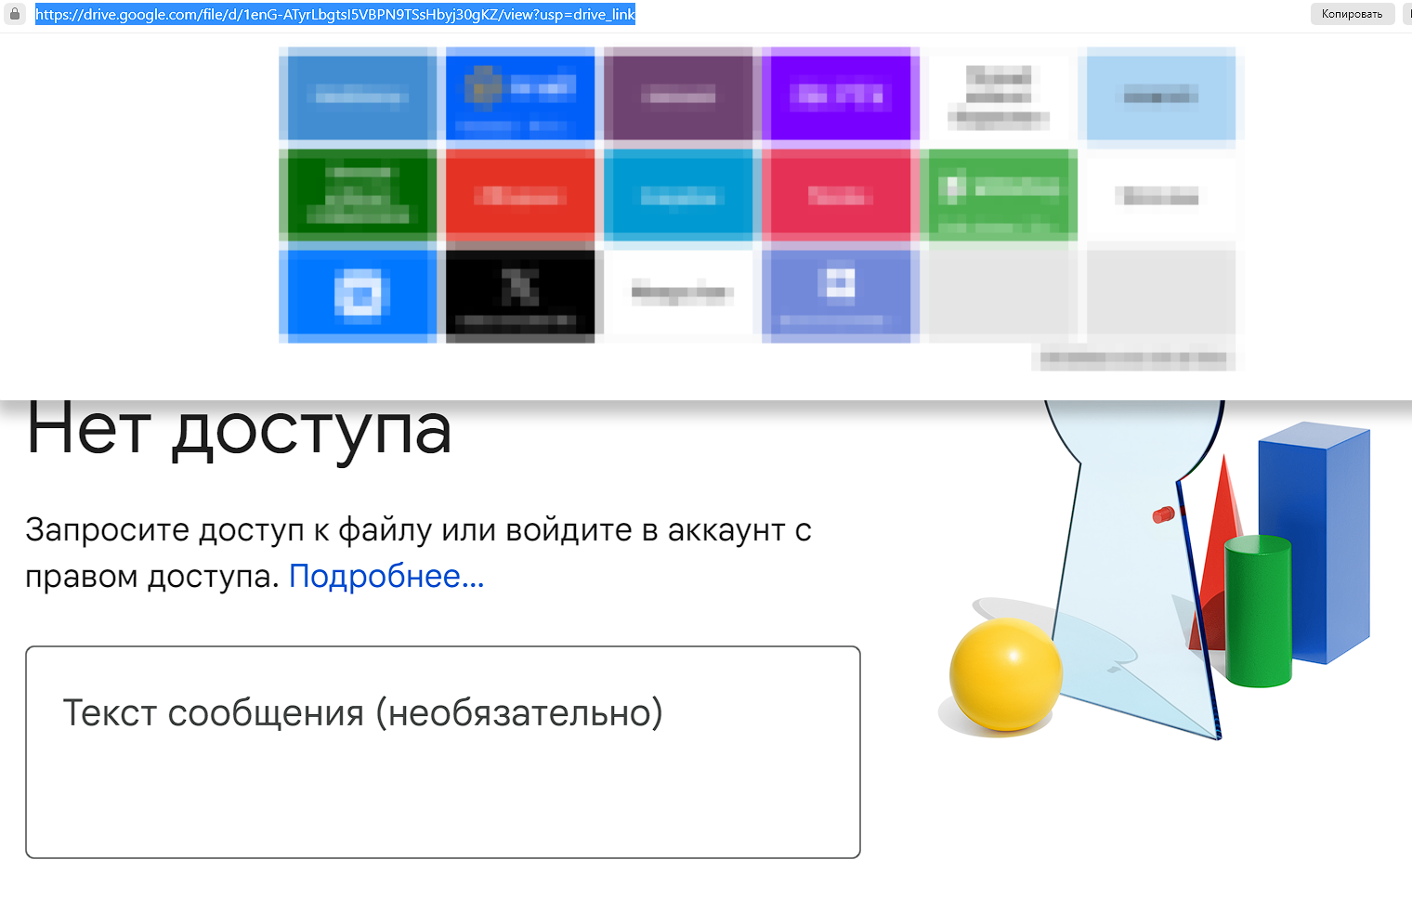Click the glass keyhole illustration
This screenshot has height=899, width=1412.
click(x=1129, y=557)
